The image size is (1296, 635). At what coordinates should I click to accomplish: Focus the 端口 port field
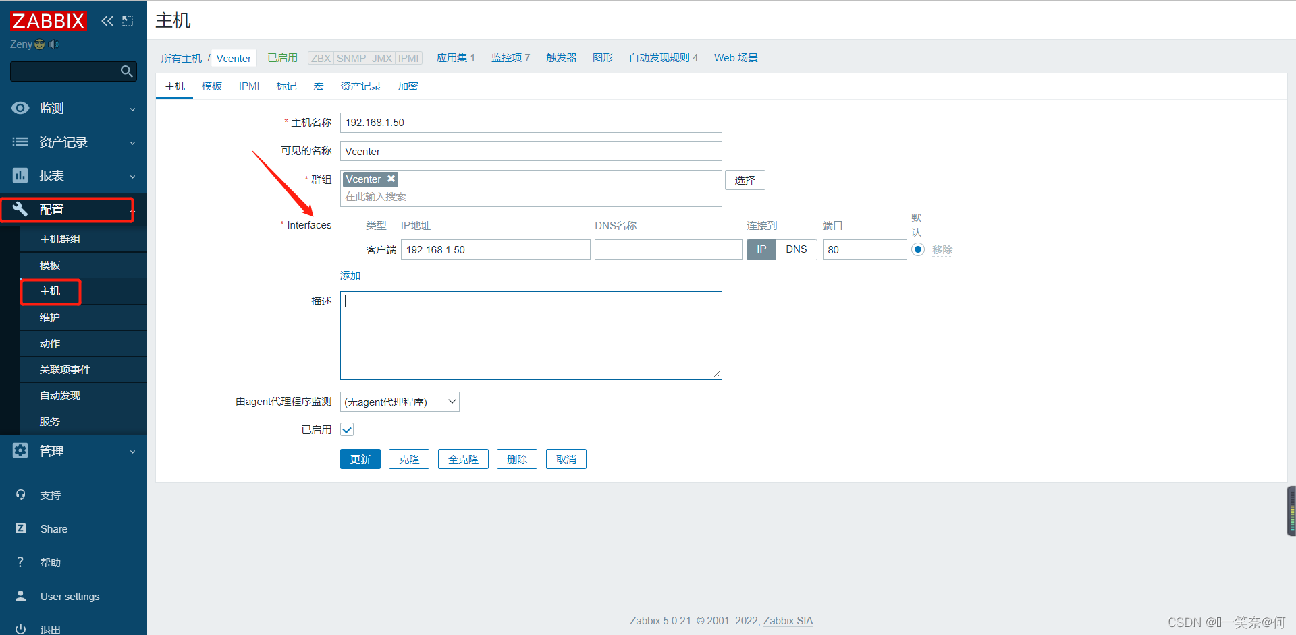(x=865, y=249)
